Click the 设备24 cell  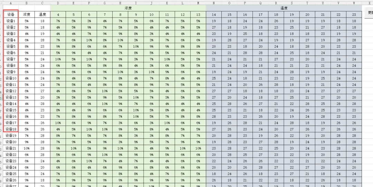(x=11, y=168)
